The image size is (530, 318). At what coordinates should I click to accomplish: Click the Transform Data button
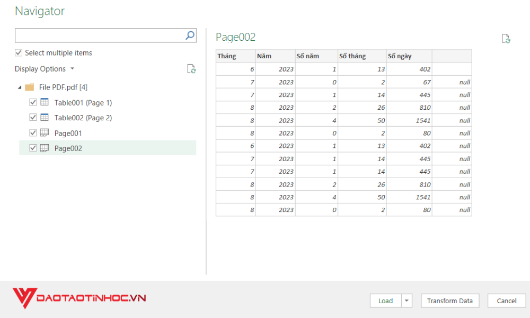pyautogui.click(x=449, y=301)
